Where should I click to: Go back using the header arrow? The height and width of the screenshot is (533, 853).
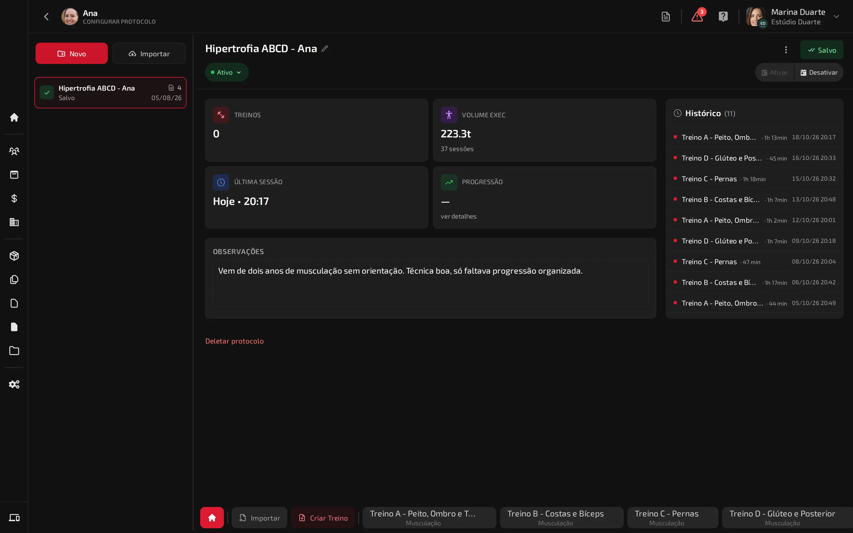click(x=46, y=17)
